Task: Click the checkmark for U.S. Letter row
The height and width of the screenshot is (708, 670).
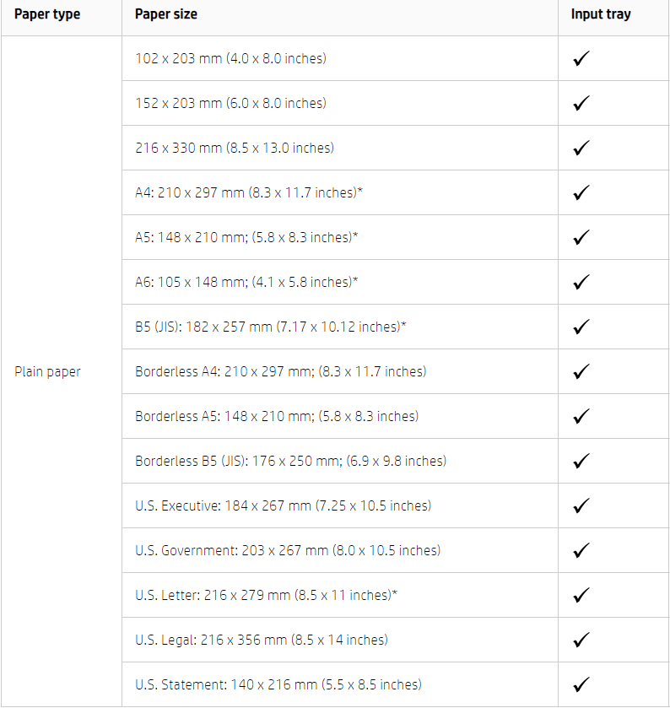Action: [x=581, y=595]
